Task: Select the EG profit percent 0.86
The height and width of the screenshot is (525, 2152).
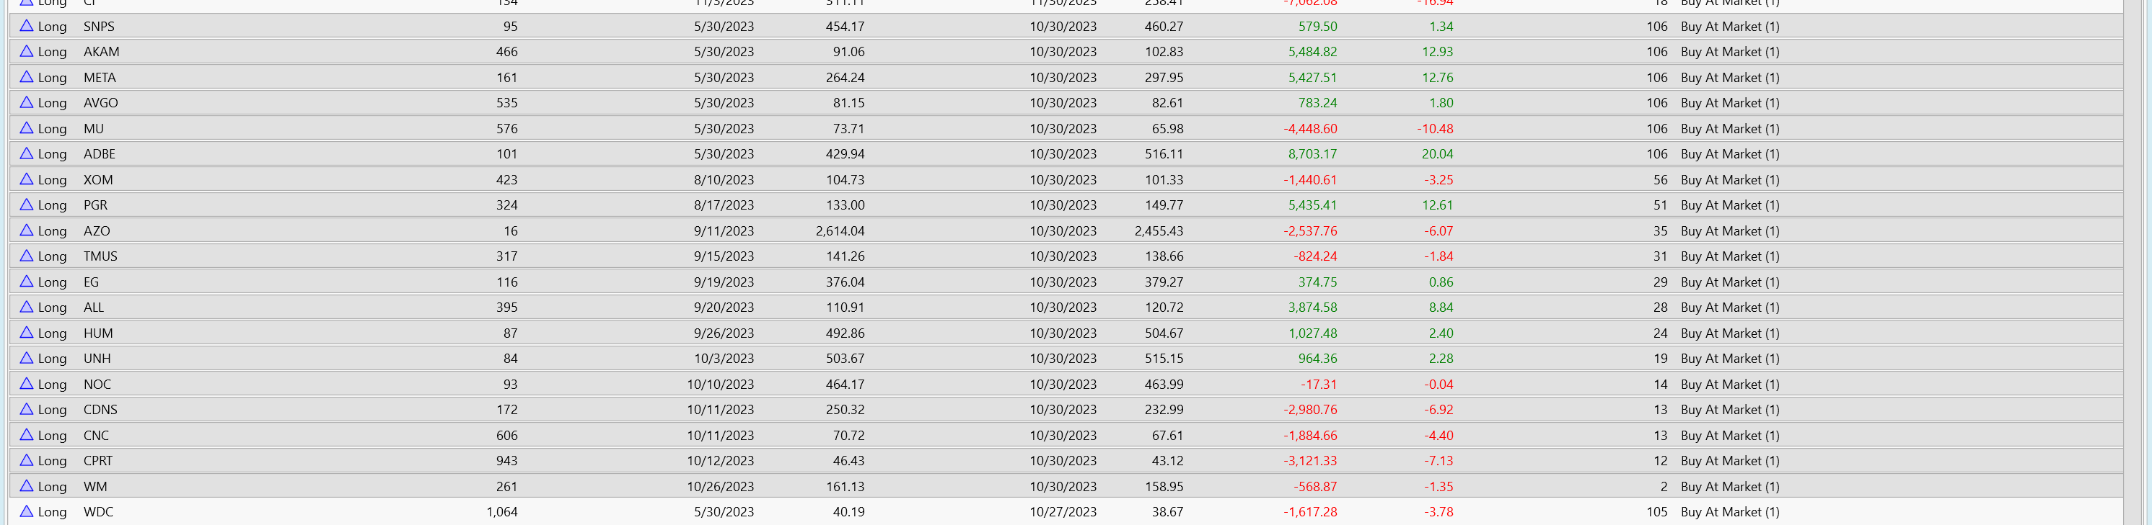Action: pos(1440,282)
